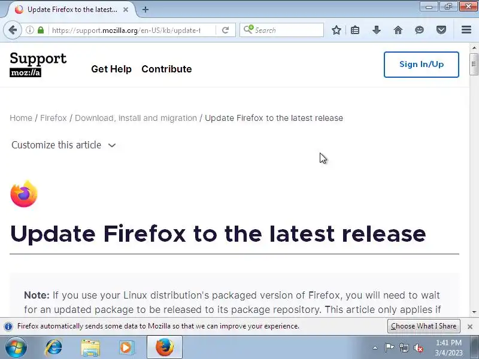The image size is (479, 359).
Task: Click the Sign In/Up button
Action: pos(422,65)
